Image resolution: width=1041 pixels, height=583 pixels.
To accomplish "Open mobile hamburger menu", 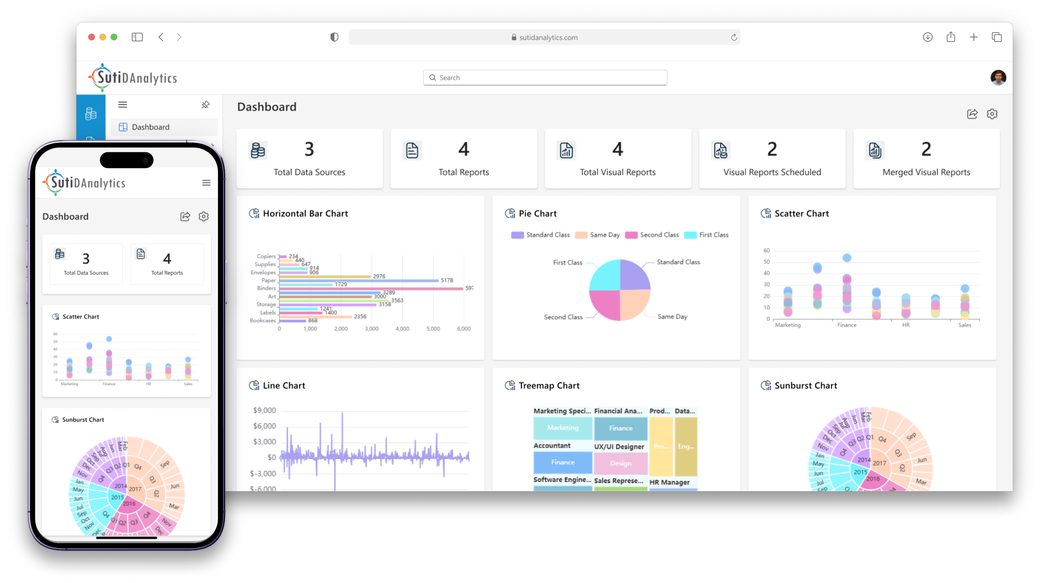I will 206,183.
